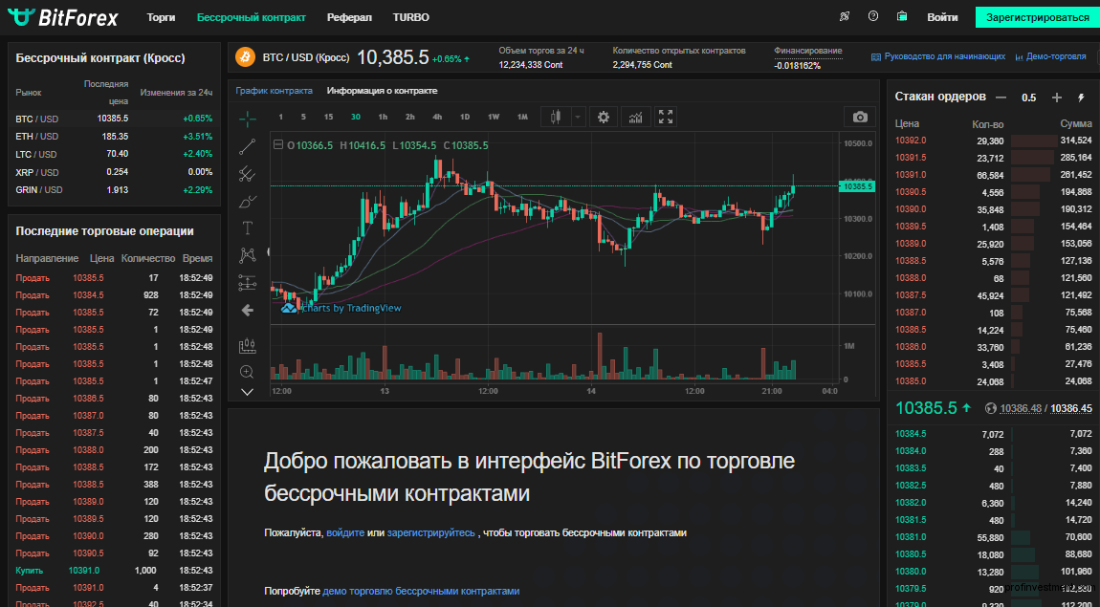The height and width of the screenshot is (607, 1100).
Task: Select the 1D interval
Action: tap(465, 117)
